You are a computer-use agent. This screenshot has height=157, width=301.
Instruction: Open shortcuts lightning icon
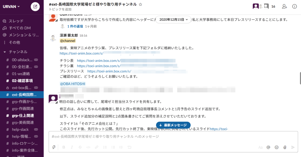pos(54,147)
